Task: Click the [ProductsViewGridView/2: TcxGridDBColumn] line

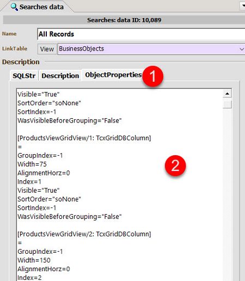Action: pyautogui.click(x=84, y=234)
